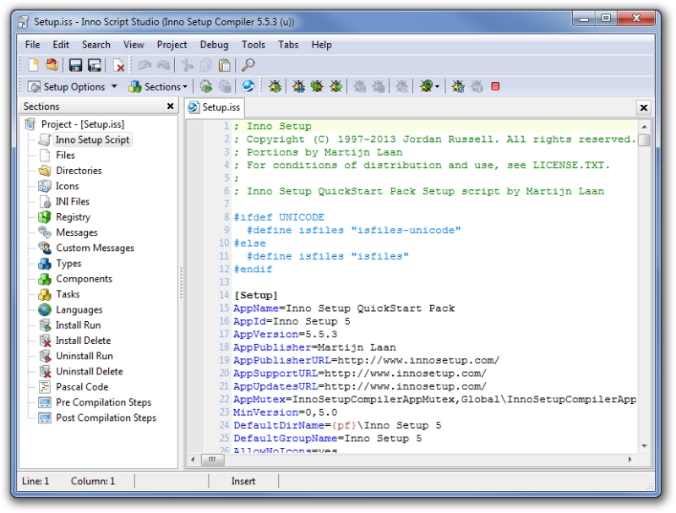This screenshot has width=676, height=513.
Task: Click the bug icon with blue checkmark
Action: click(x=458, y=87)
